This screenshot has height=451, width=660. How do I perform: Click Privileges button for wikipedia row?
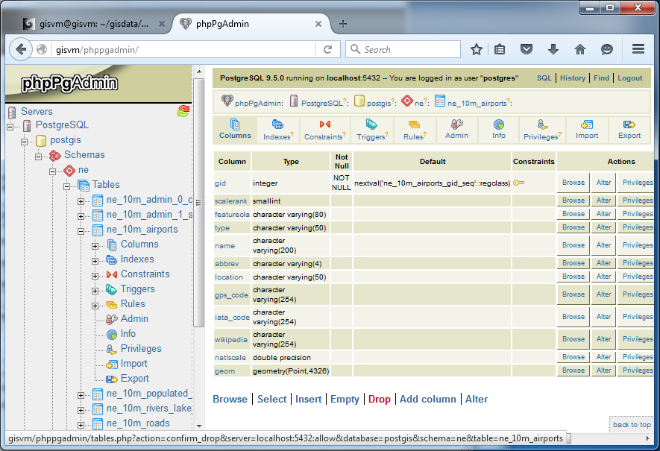tap(636, 338)
